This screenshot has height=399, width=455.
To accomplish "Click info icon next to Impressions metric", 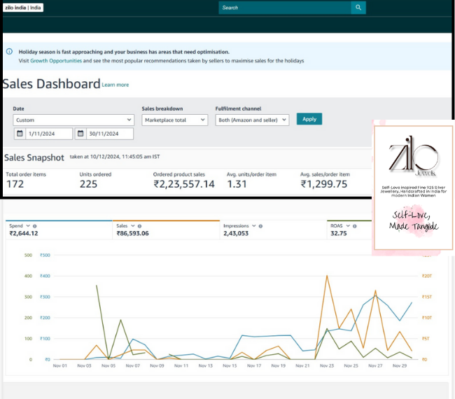I will (260, 226).
